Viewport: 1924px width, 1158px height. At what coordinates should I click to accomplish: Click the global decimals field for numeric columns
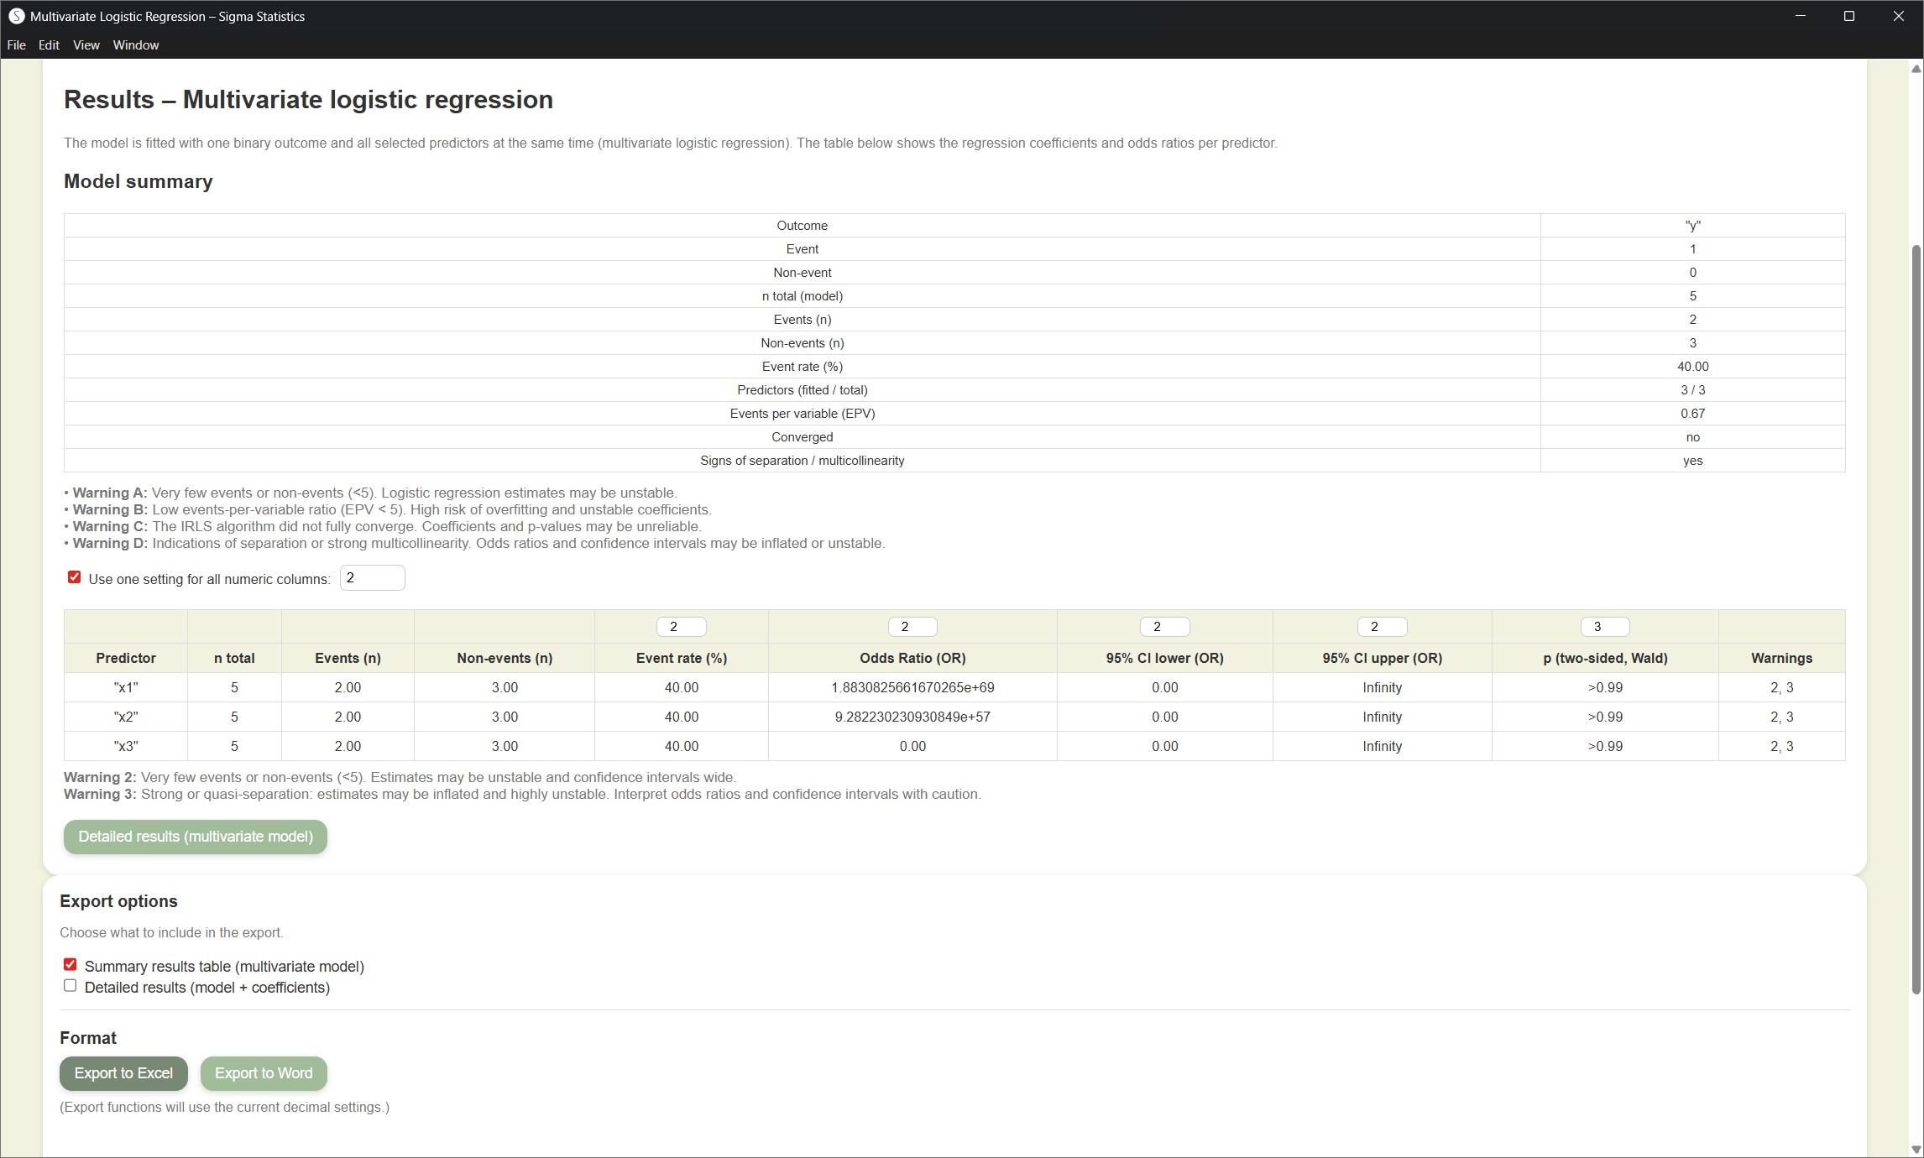[372, 578]
